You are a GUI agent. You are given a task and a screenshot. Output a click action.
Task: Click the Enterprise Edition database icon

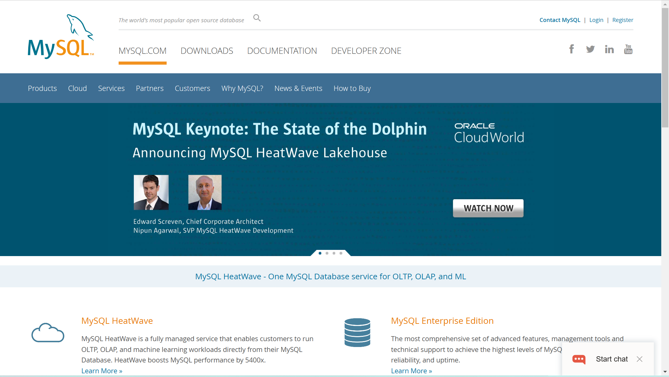[357, 332]
